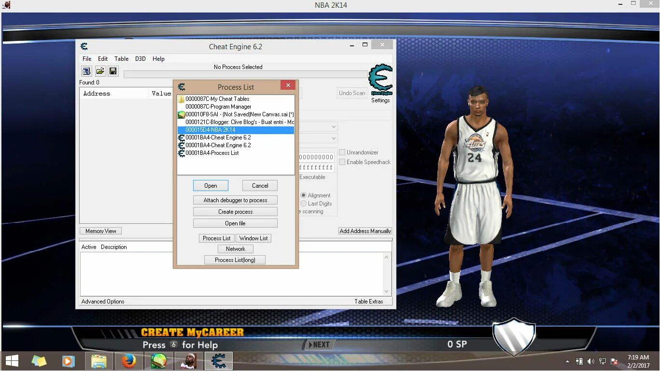Screen dimensions: 660x371
Task: Open the Edit menu
Action: (x=103, y=59)
